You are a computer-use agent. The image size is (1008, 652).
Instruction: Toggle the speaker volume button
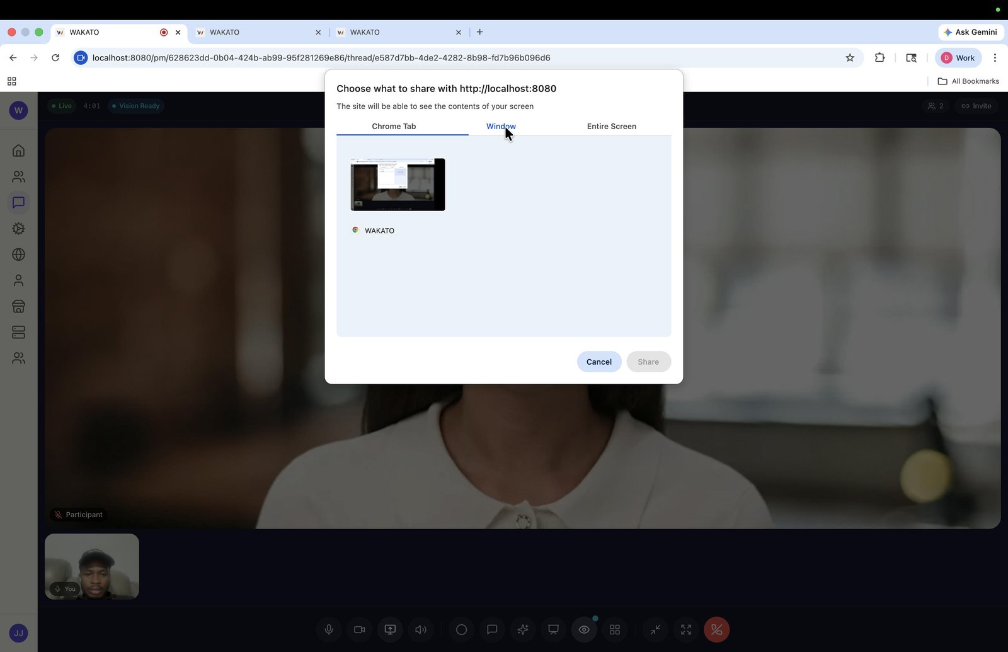pos(421,629)
